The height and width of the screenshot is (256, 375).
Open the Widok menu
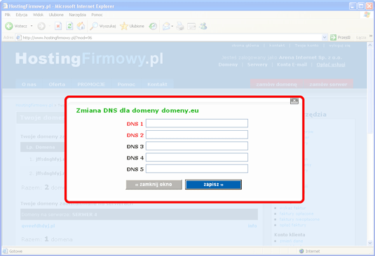pos(38,15)
